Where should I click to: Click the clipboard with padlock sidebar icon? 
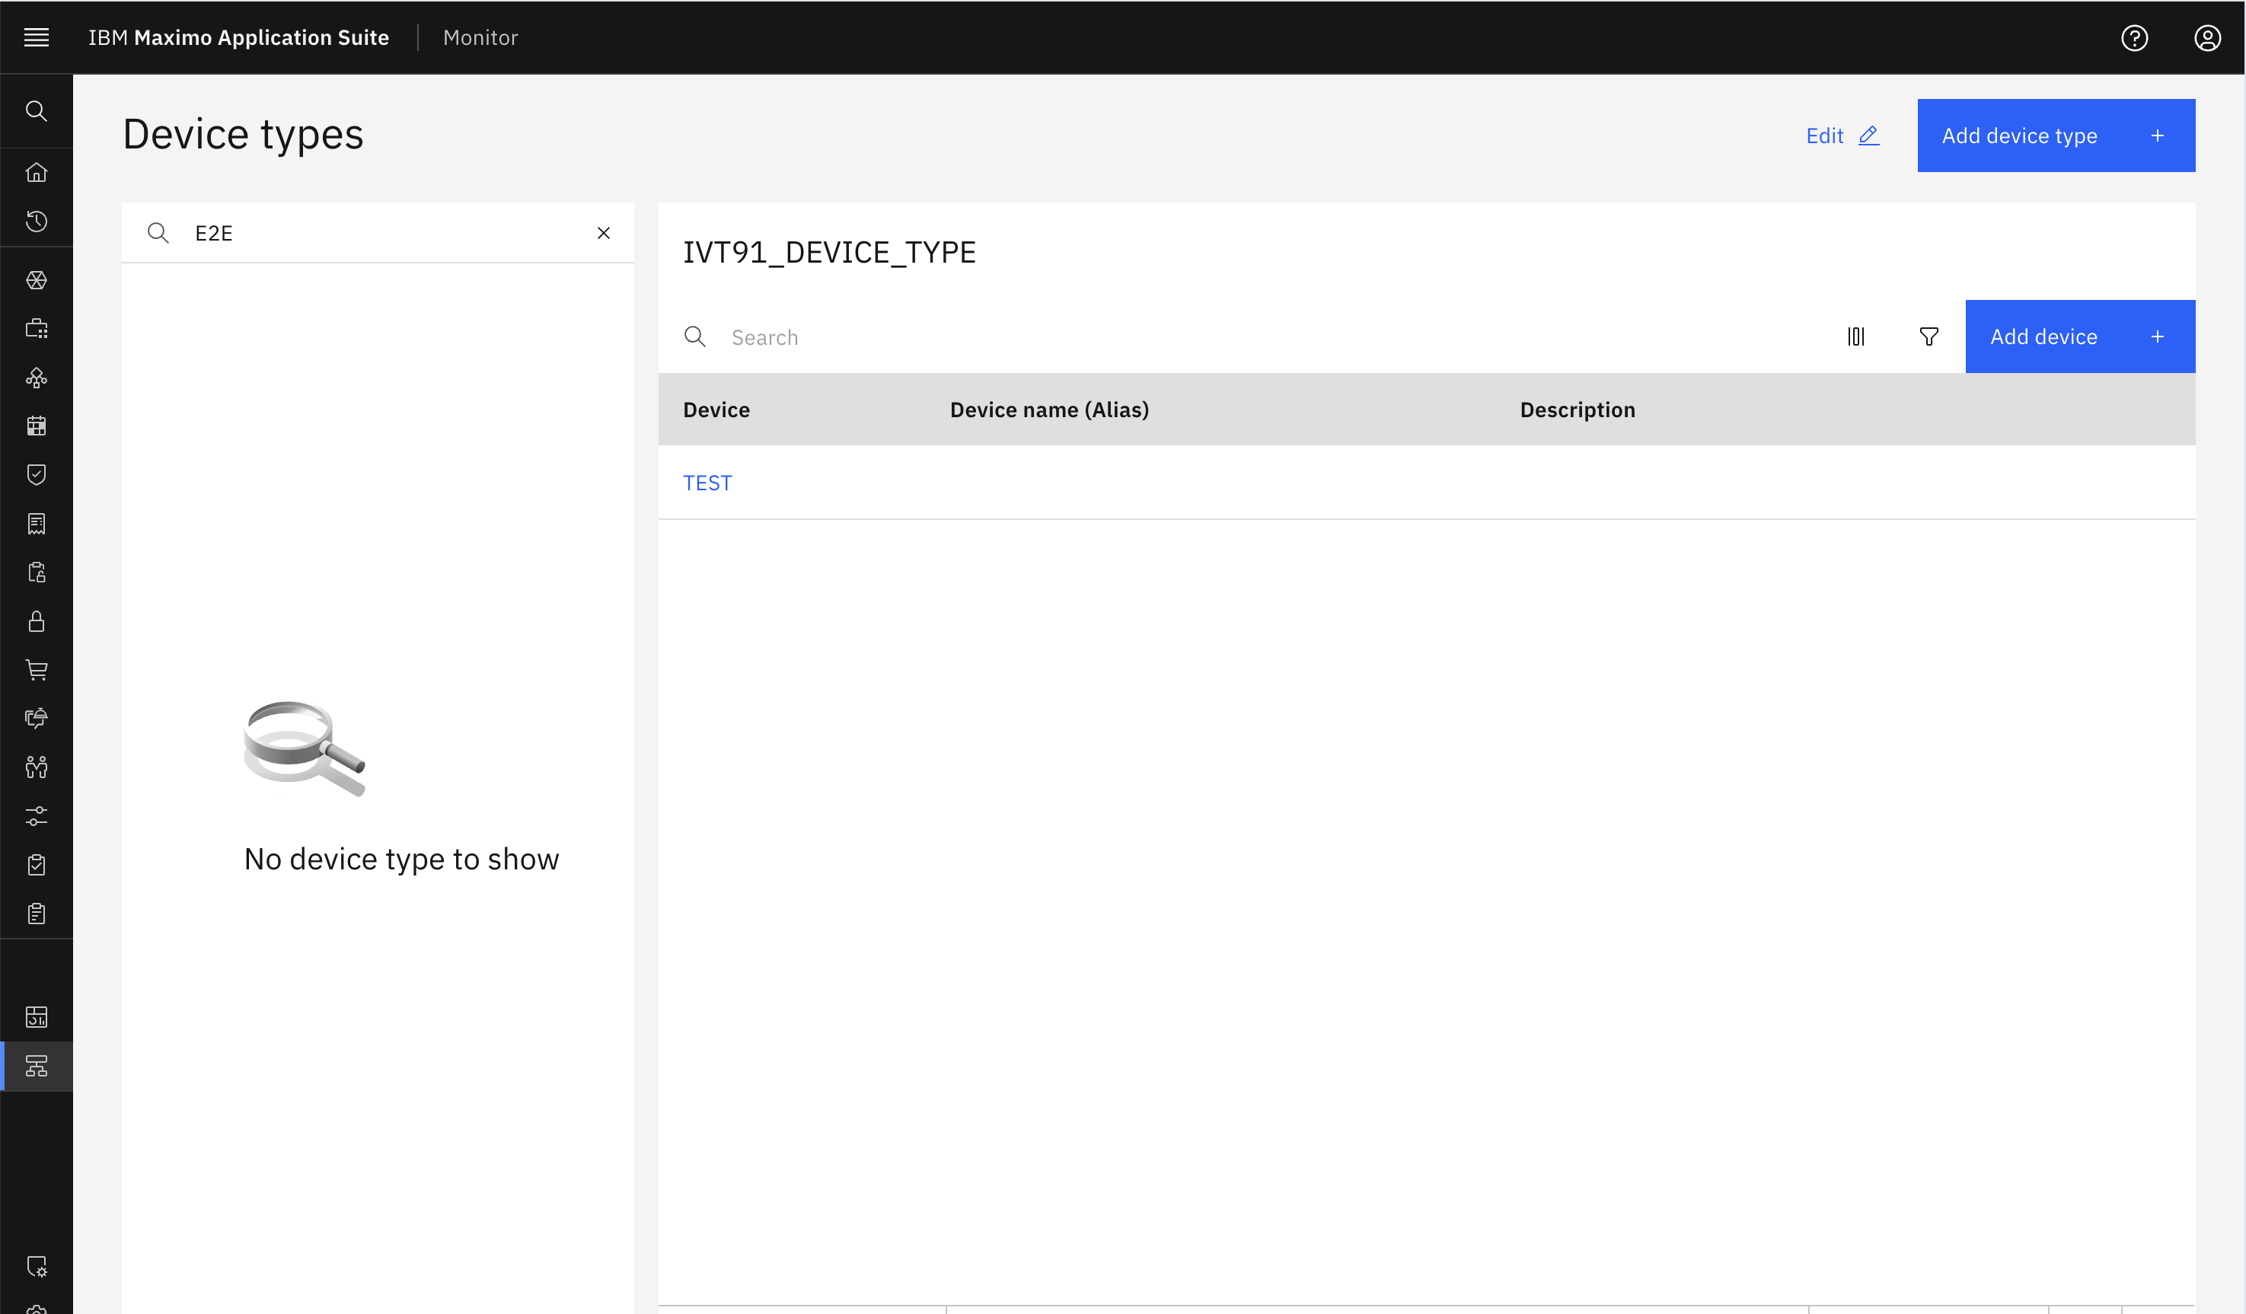coord(37,572)
